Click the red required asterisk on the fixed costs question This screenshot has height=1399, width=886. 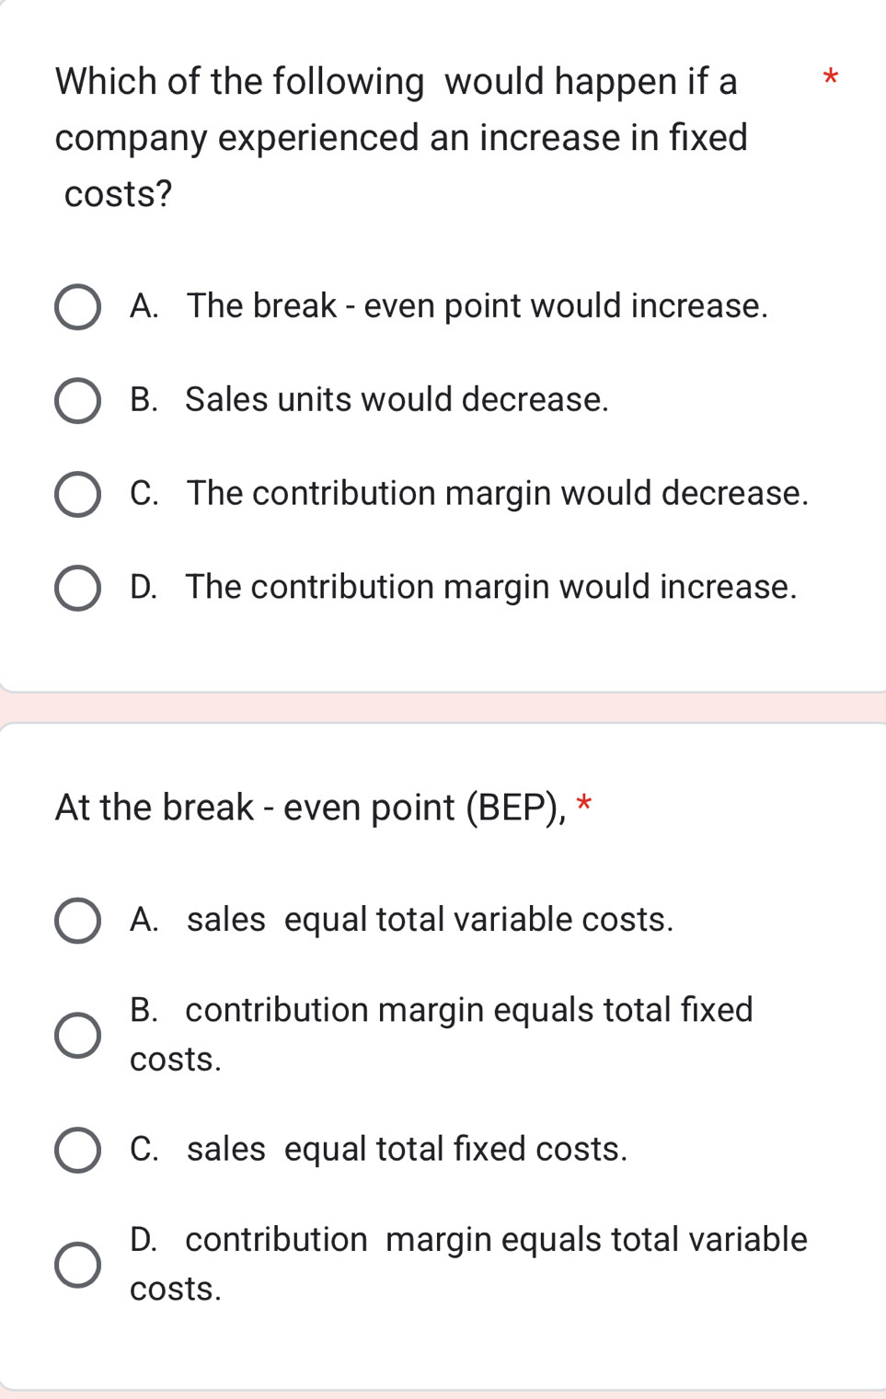click(830, 79)
